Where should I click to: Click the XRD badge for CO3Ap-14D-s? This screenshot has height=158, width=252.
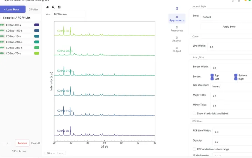2,31
